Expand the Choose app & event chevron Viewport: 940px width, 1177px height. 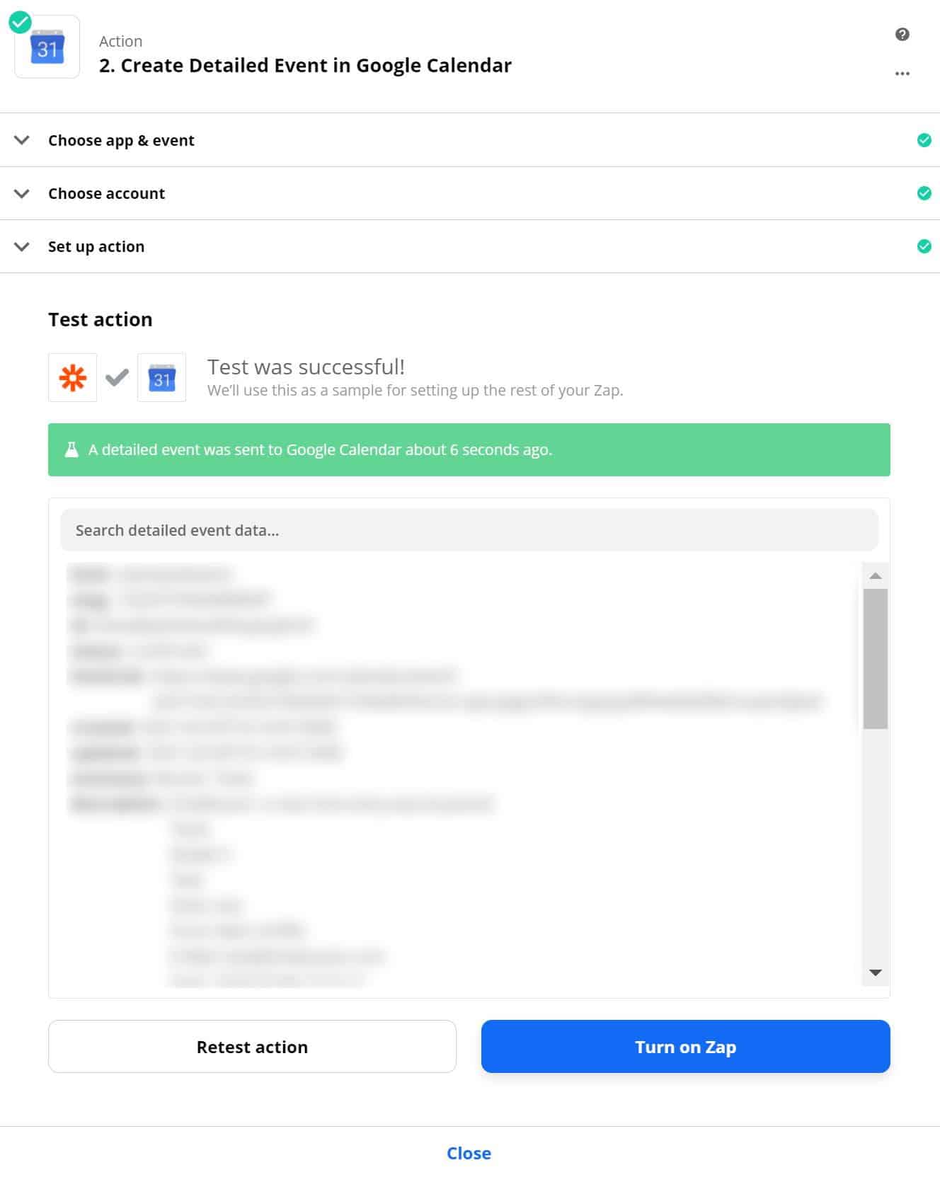pos(22,140)
